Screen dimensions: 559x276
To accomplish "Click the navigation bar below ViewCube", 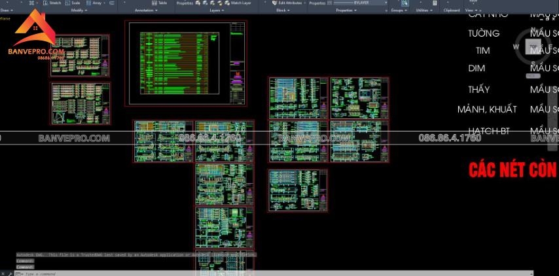I will [x=552, y=118].
